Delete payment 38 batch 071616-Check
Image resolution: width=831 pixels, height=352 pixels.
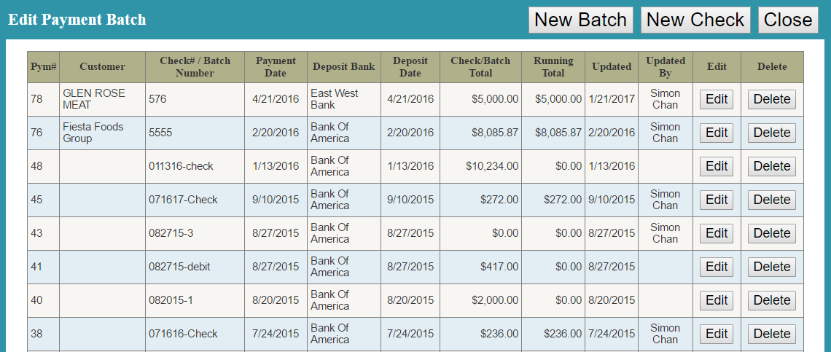pyautogui.click(x=771, y=334)
